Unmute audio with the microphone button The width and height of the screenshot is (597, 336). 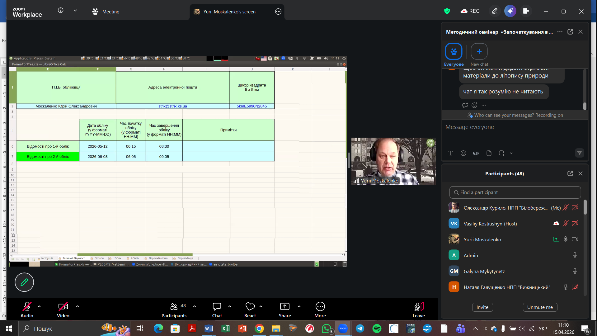click(x=27, y=307)
